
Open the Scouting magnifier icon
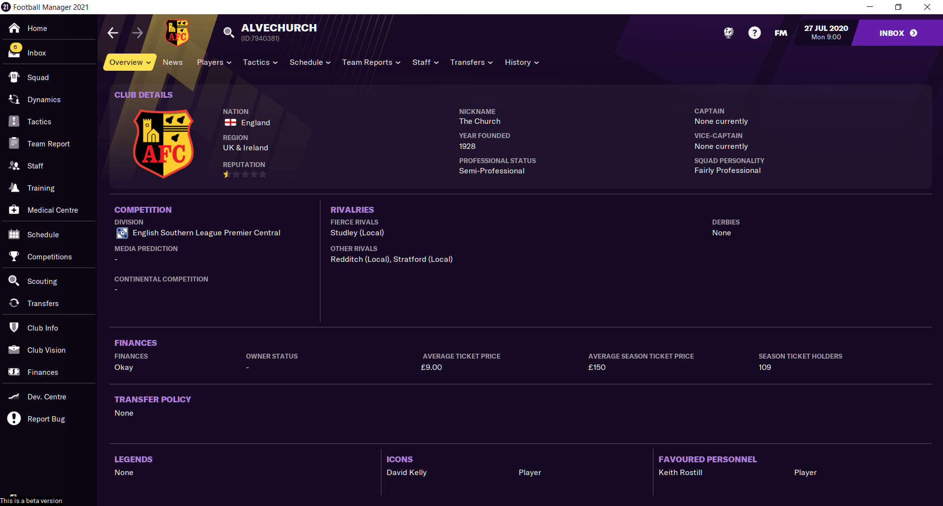click(14, 281)
